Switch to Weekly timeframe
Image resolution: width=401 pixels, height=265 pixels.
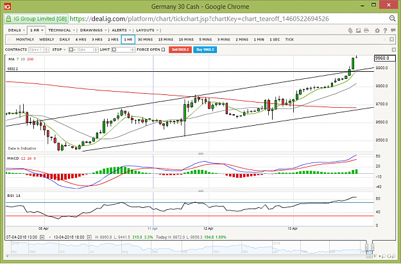click(47, 39)
